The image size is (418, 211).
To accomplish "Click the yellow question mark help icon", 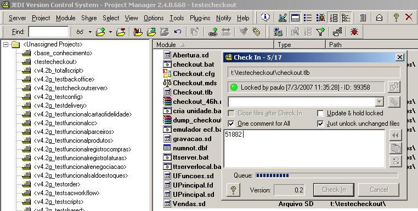I will tap(396, 18).
